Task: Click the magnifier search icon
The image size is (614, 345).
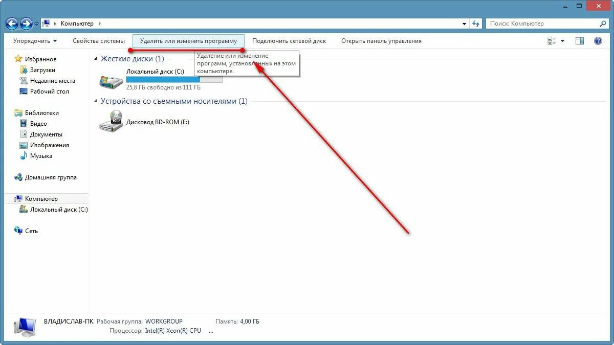Action: click(x=603, y=24)
